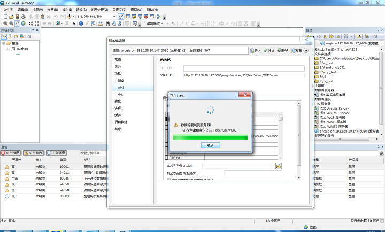Select the Pan hand tool
The width and height of the screenshot is (385, 232).
(x=17, y=24)
